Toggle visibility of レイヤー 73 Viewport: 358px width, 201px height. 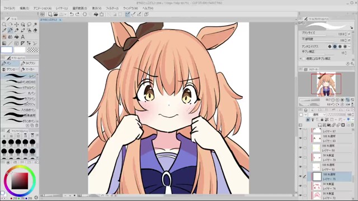[x=300, y=157]
